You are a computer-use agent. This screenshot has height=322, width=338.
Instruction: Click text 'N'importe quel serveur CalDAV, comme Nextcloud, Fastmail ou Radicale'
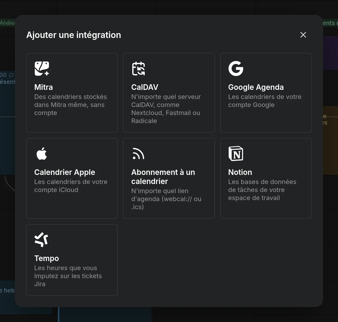tap(166, 109)
